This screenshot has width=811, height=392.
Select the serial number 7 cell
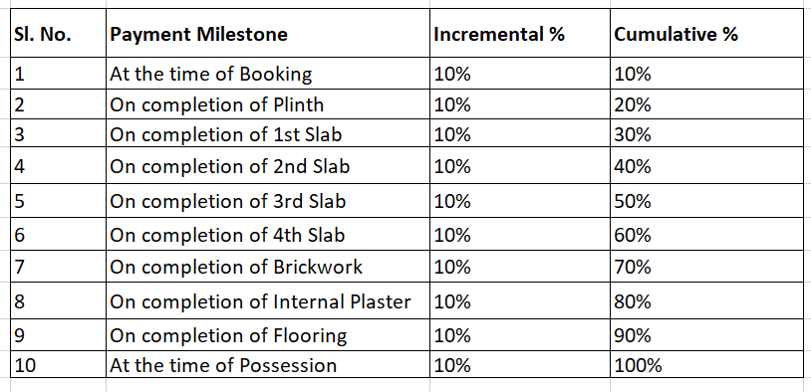[58, 267]
